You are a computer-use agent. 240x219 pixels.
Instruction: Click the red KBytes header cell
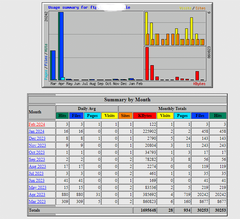click(x=145, y=116)
